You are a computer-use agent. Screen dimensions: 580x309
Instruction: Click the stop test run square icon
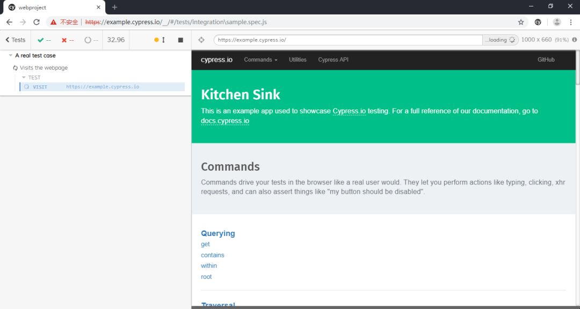180,40
